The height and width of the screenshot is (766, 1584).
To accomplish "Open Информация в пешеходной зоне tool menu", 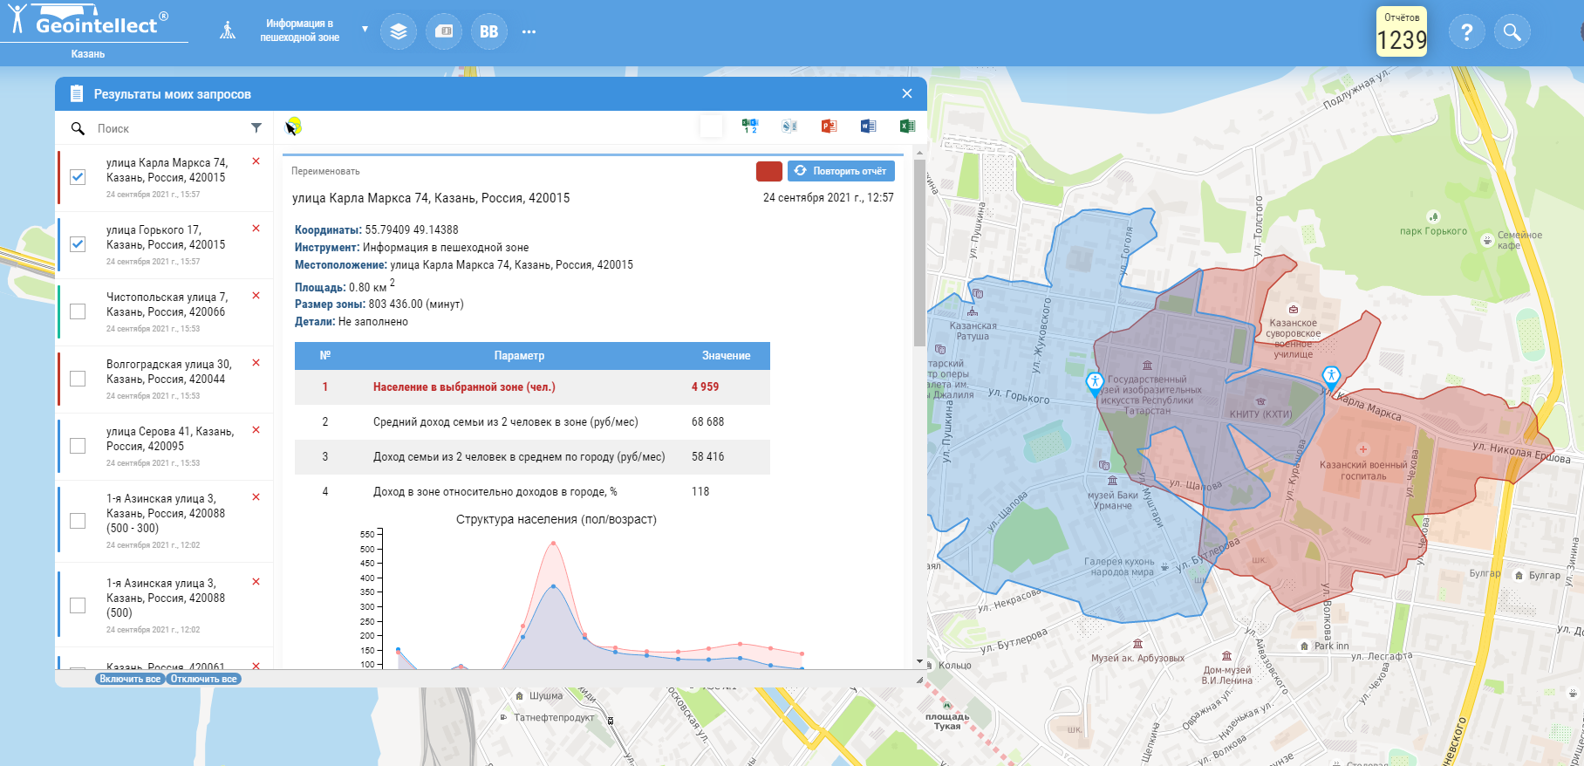I will pyautogui.click(x=299, y=31).
